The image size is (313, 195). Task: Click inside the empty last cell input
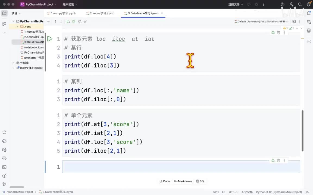tap(181, 167)
